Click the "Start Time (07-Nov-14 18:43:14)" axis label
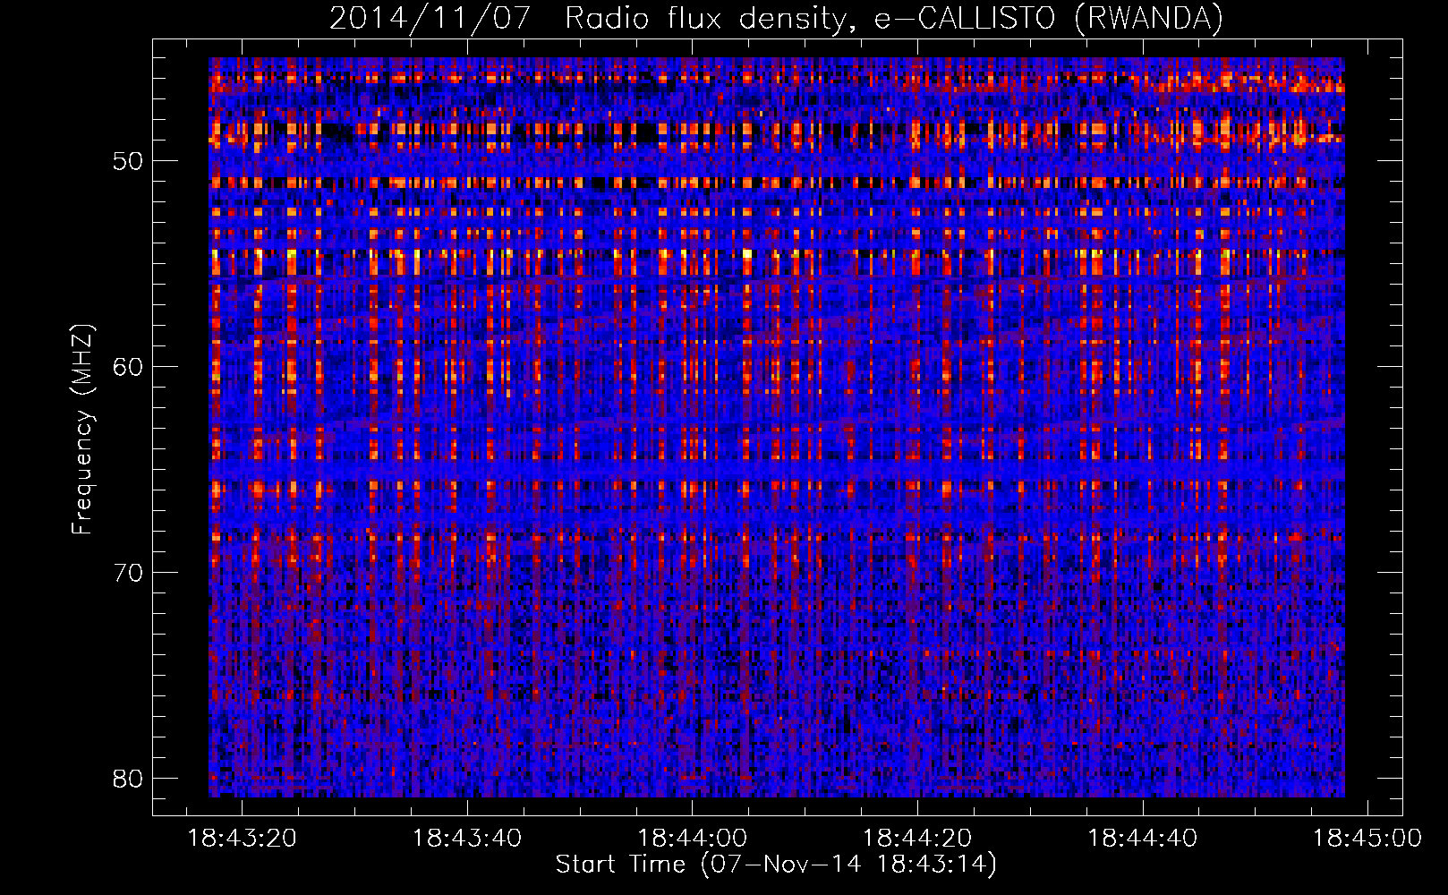Image resolution: width=1448 pixels, height=895 pixels. click(x=776, y=864)
